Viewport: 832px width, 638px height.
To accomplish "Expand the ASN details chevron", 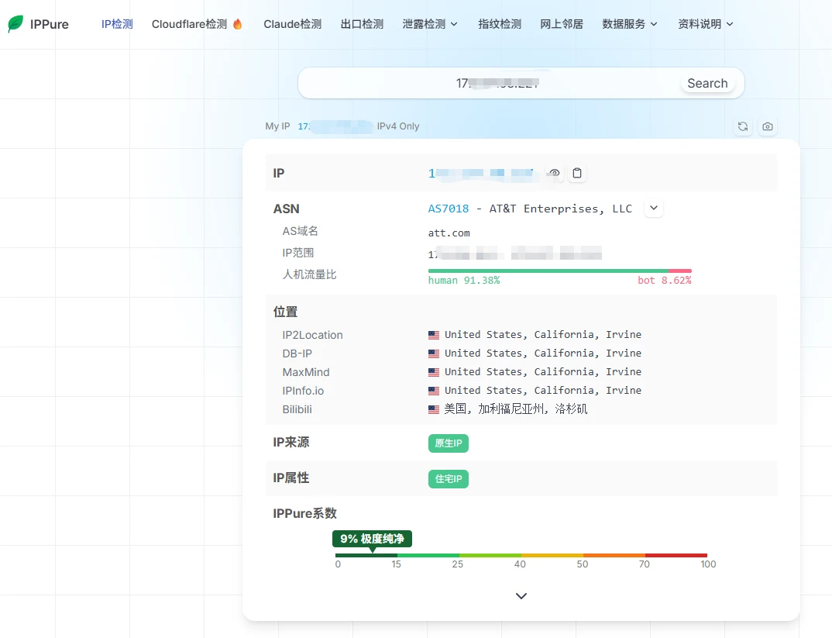I will click(654, 208).
